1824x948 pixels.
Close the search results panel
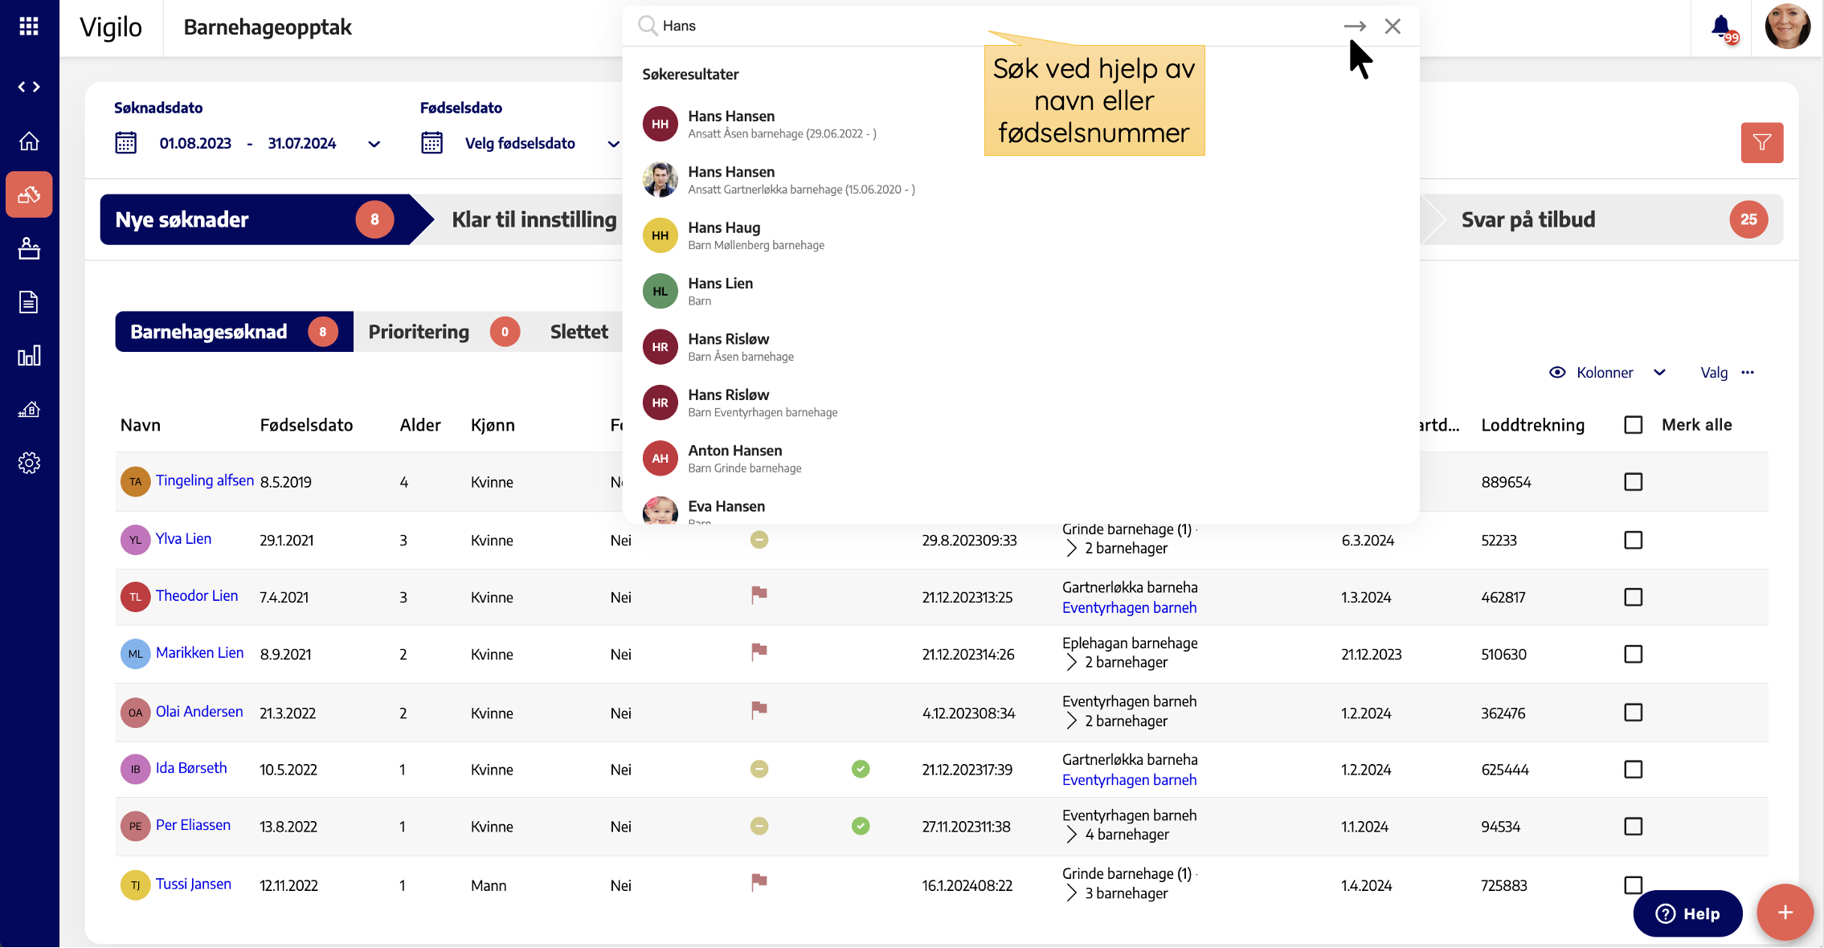(x=1393, y=26)
